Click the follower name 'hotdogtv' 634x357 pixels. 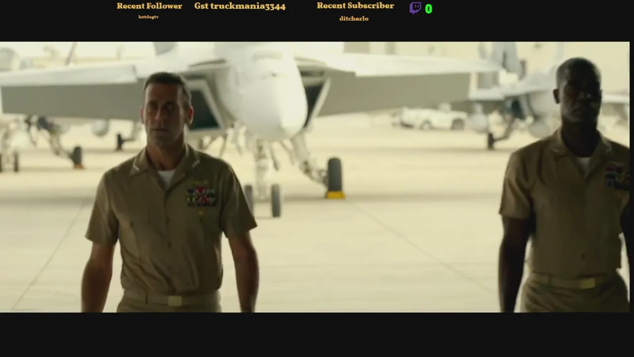pos(149,17)
